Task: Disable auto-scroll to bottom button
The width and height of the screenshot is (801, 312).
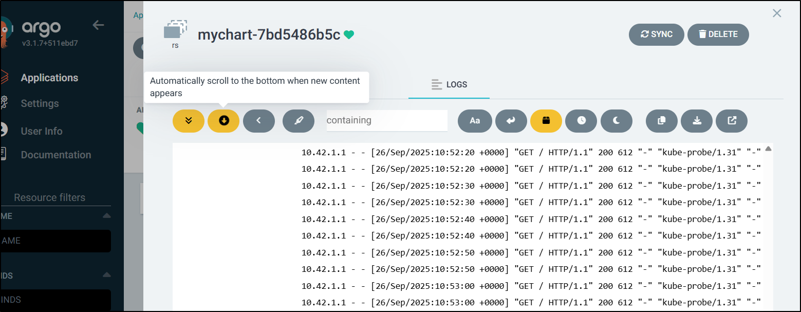Action: pyautogui.click(x=223, y=121)
